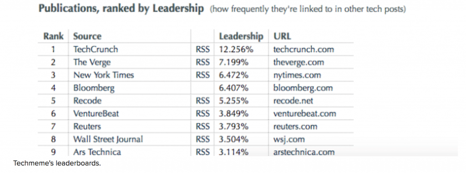Visit reuters.com URL
The image size is (466, 173).
click(295, 127)
